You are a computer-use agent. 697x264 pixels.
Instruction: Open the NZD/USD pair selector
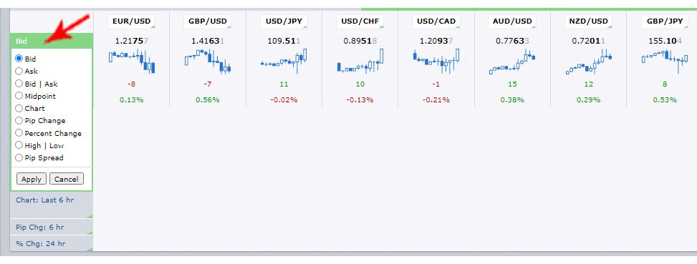coord(588,21)
